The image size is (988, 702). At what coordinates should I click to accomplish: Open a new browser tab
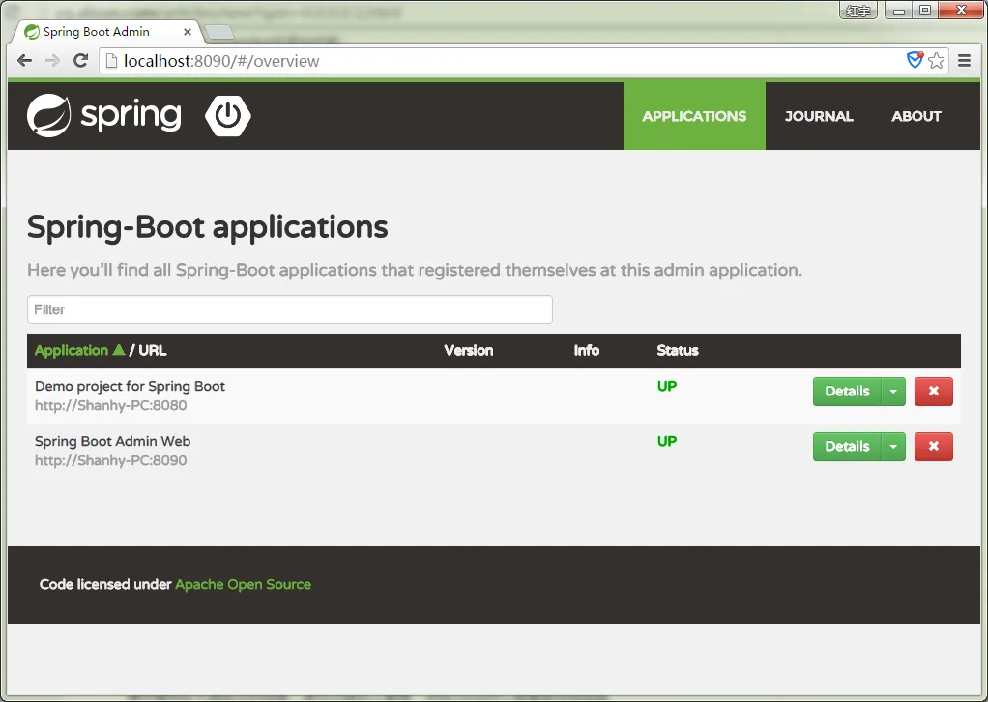(219, 32)
